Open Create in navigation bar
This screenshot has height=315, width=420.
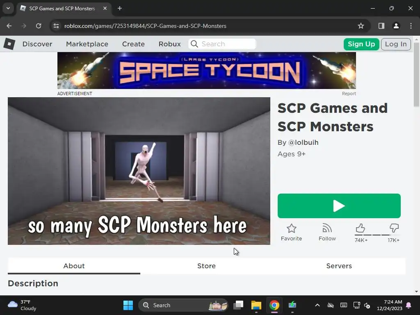[133, 44]
